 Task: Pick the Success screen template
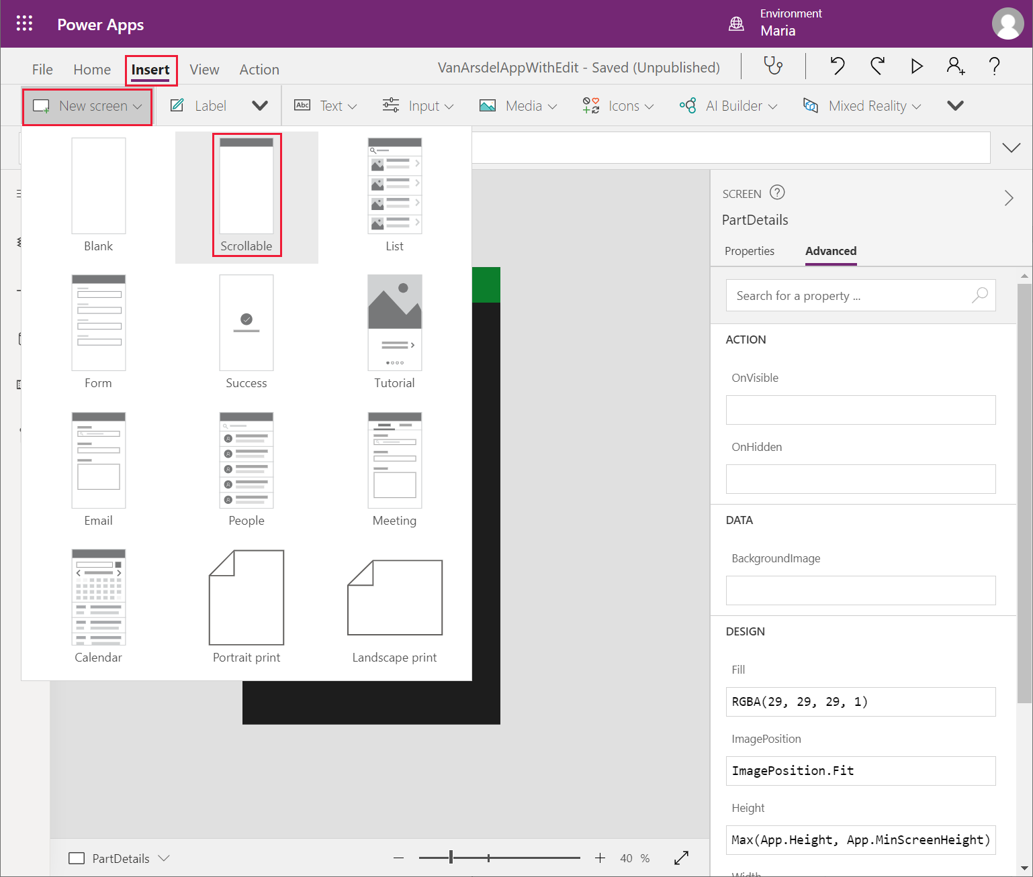coord(246,332)
